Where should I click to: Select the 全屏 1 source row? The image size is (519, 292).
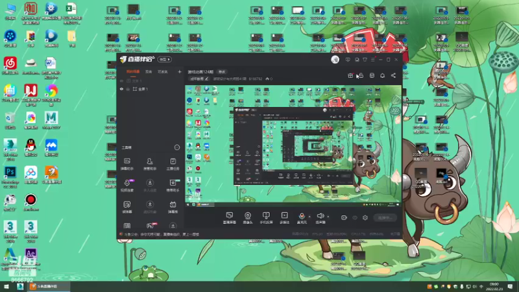click(x=151, y=89)
